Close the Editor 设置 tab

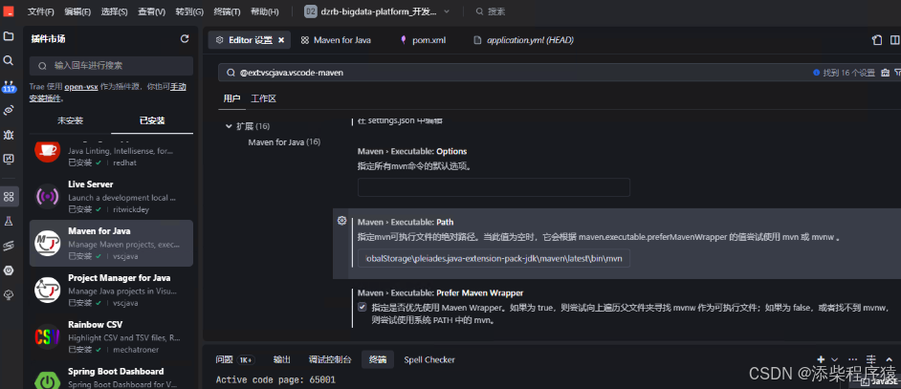(x=281, y=40)
